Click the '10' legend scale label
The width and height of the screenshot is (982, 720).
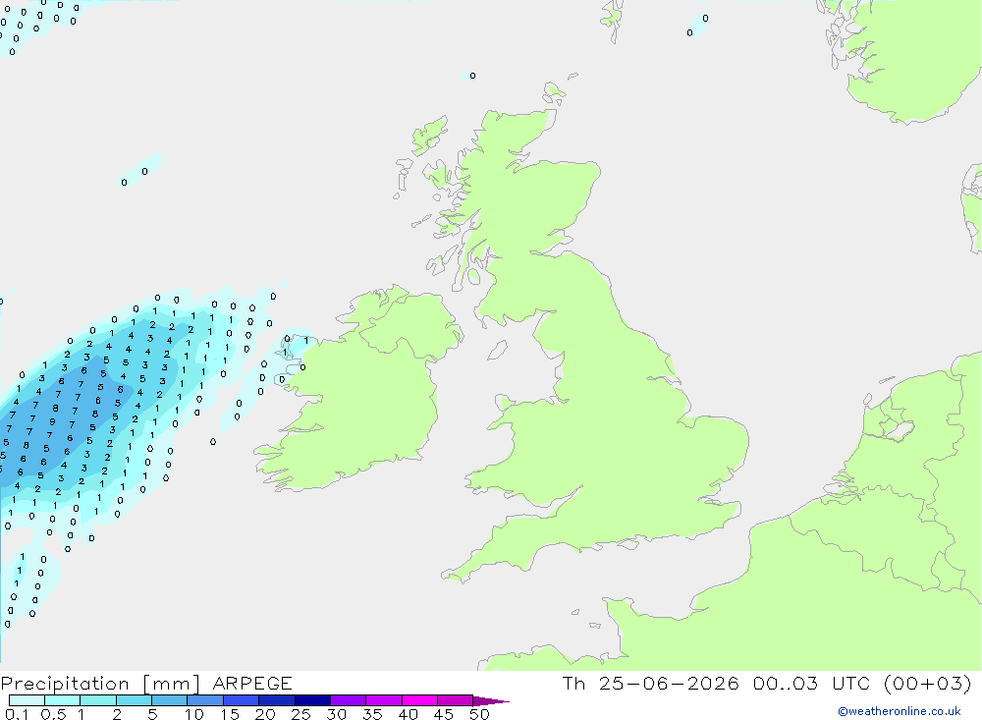pyautogui.click(x=194, y=714)
